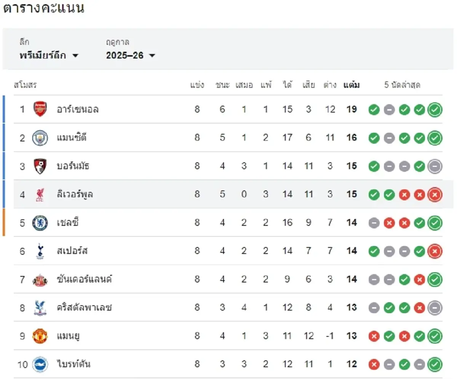Click the แต้ม points column header
Screen dimensions: 457x379
(351, 85)
